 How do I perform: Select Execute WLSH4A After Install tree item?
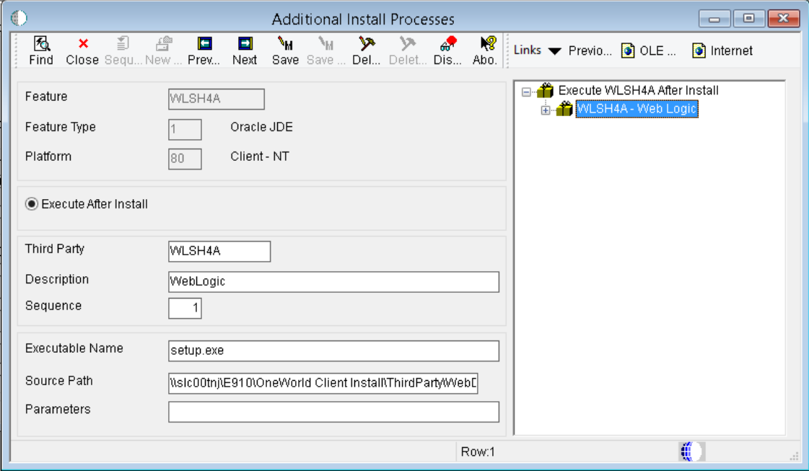[638, 90]
